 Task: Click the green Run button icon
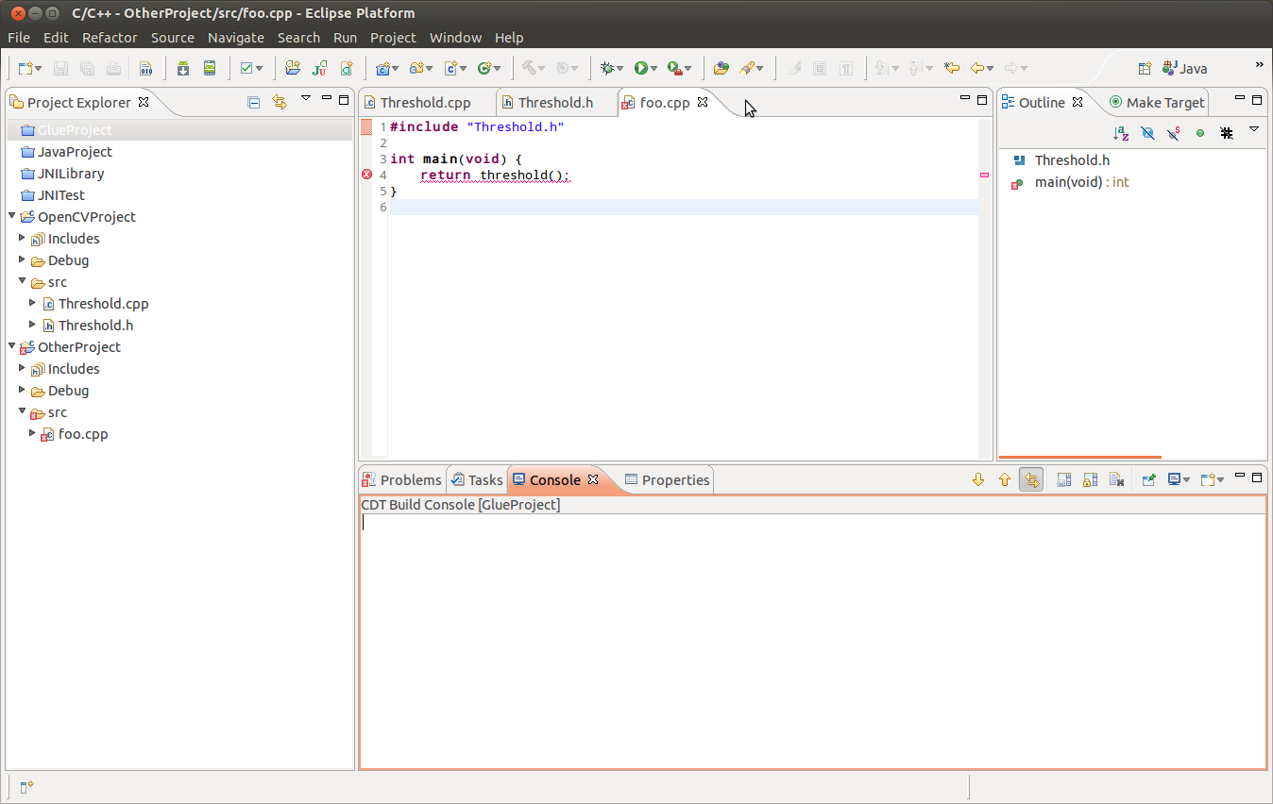tap(641, 68)
